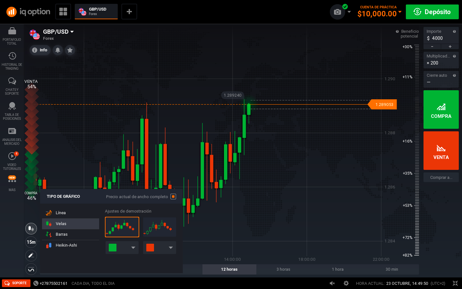This screenshot has width=462, height=289.
Task: Open Video Tutoriales in the sidebar
Action: click(x=12, y=161)
